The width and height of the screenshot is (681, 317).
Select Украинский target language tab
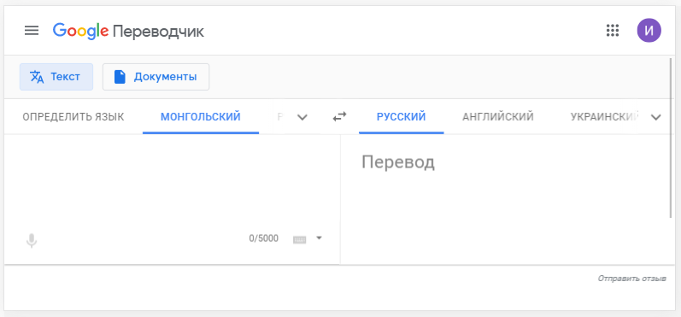(604, 117)
